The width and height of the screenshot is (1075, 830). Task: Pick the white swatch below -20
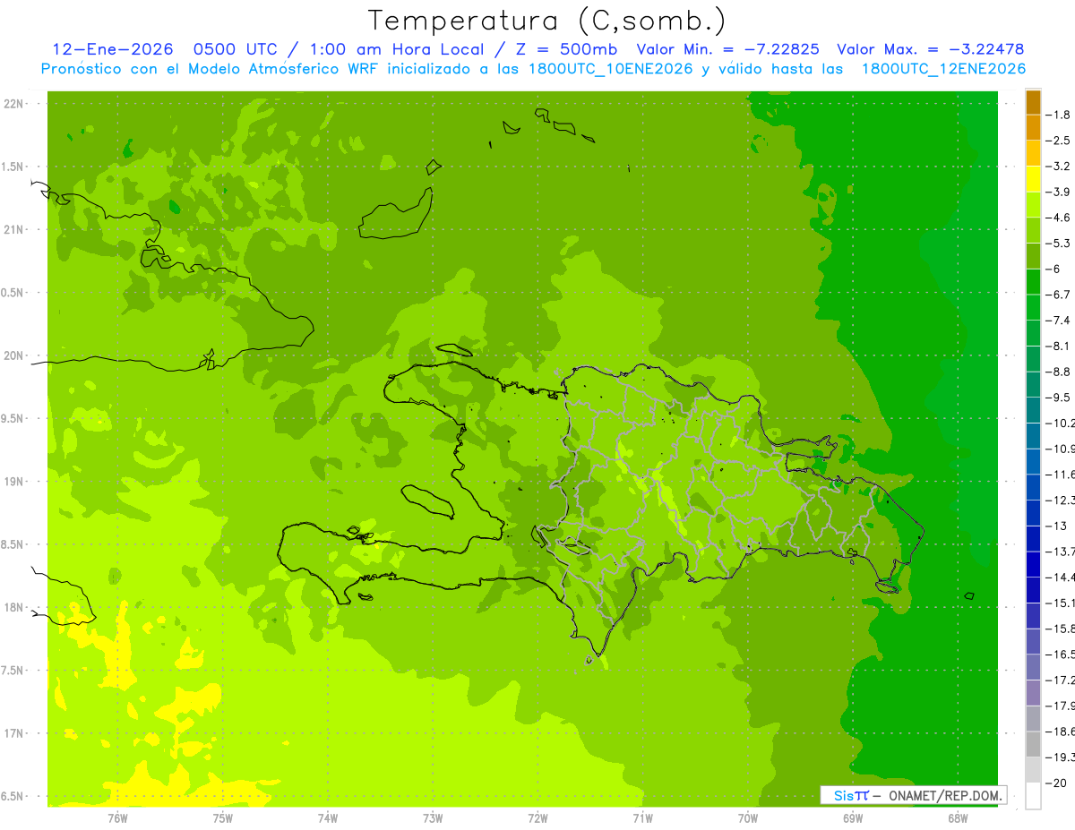click(x=1033, y=795)
